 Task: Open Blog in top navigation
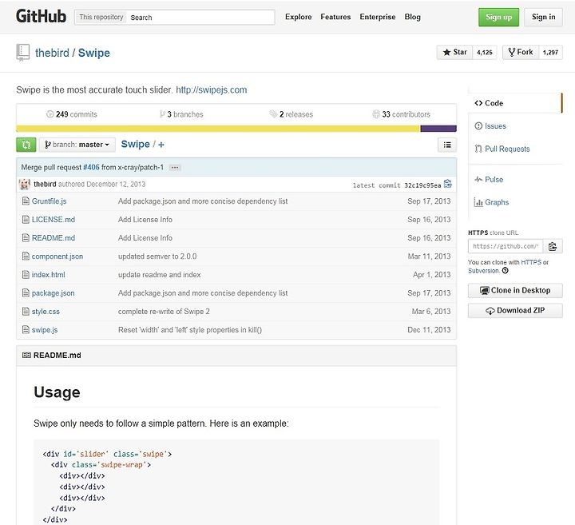click(x=413, y=17)
